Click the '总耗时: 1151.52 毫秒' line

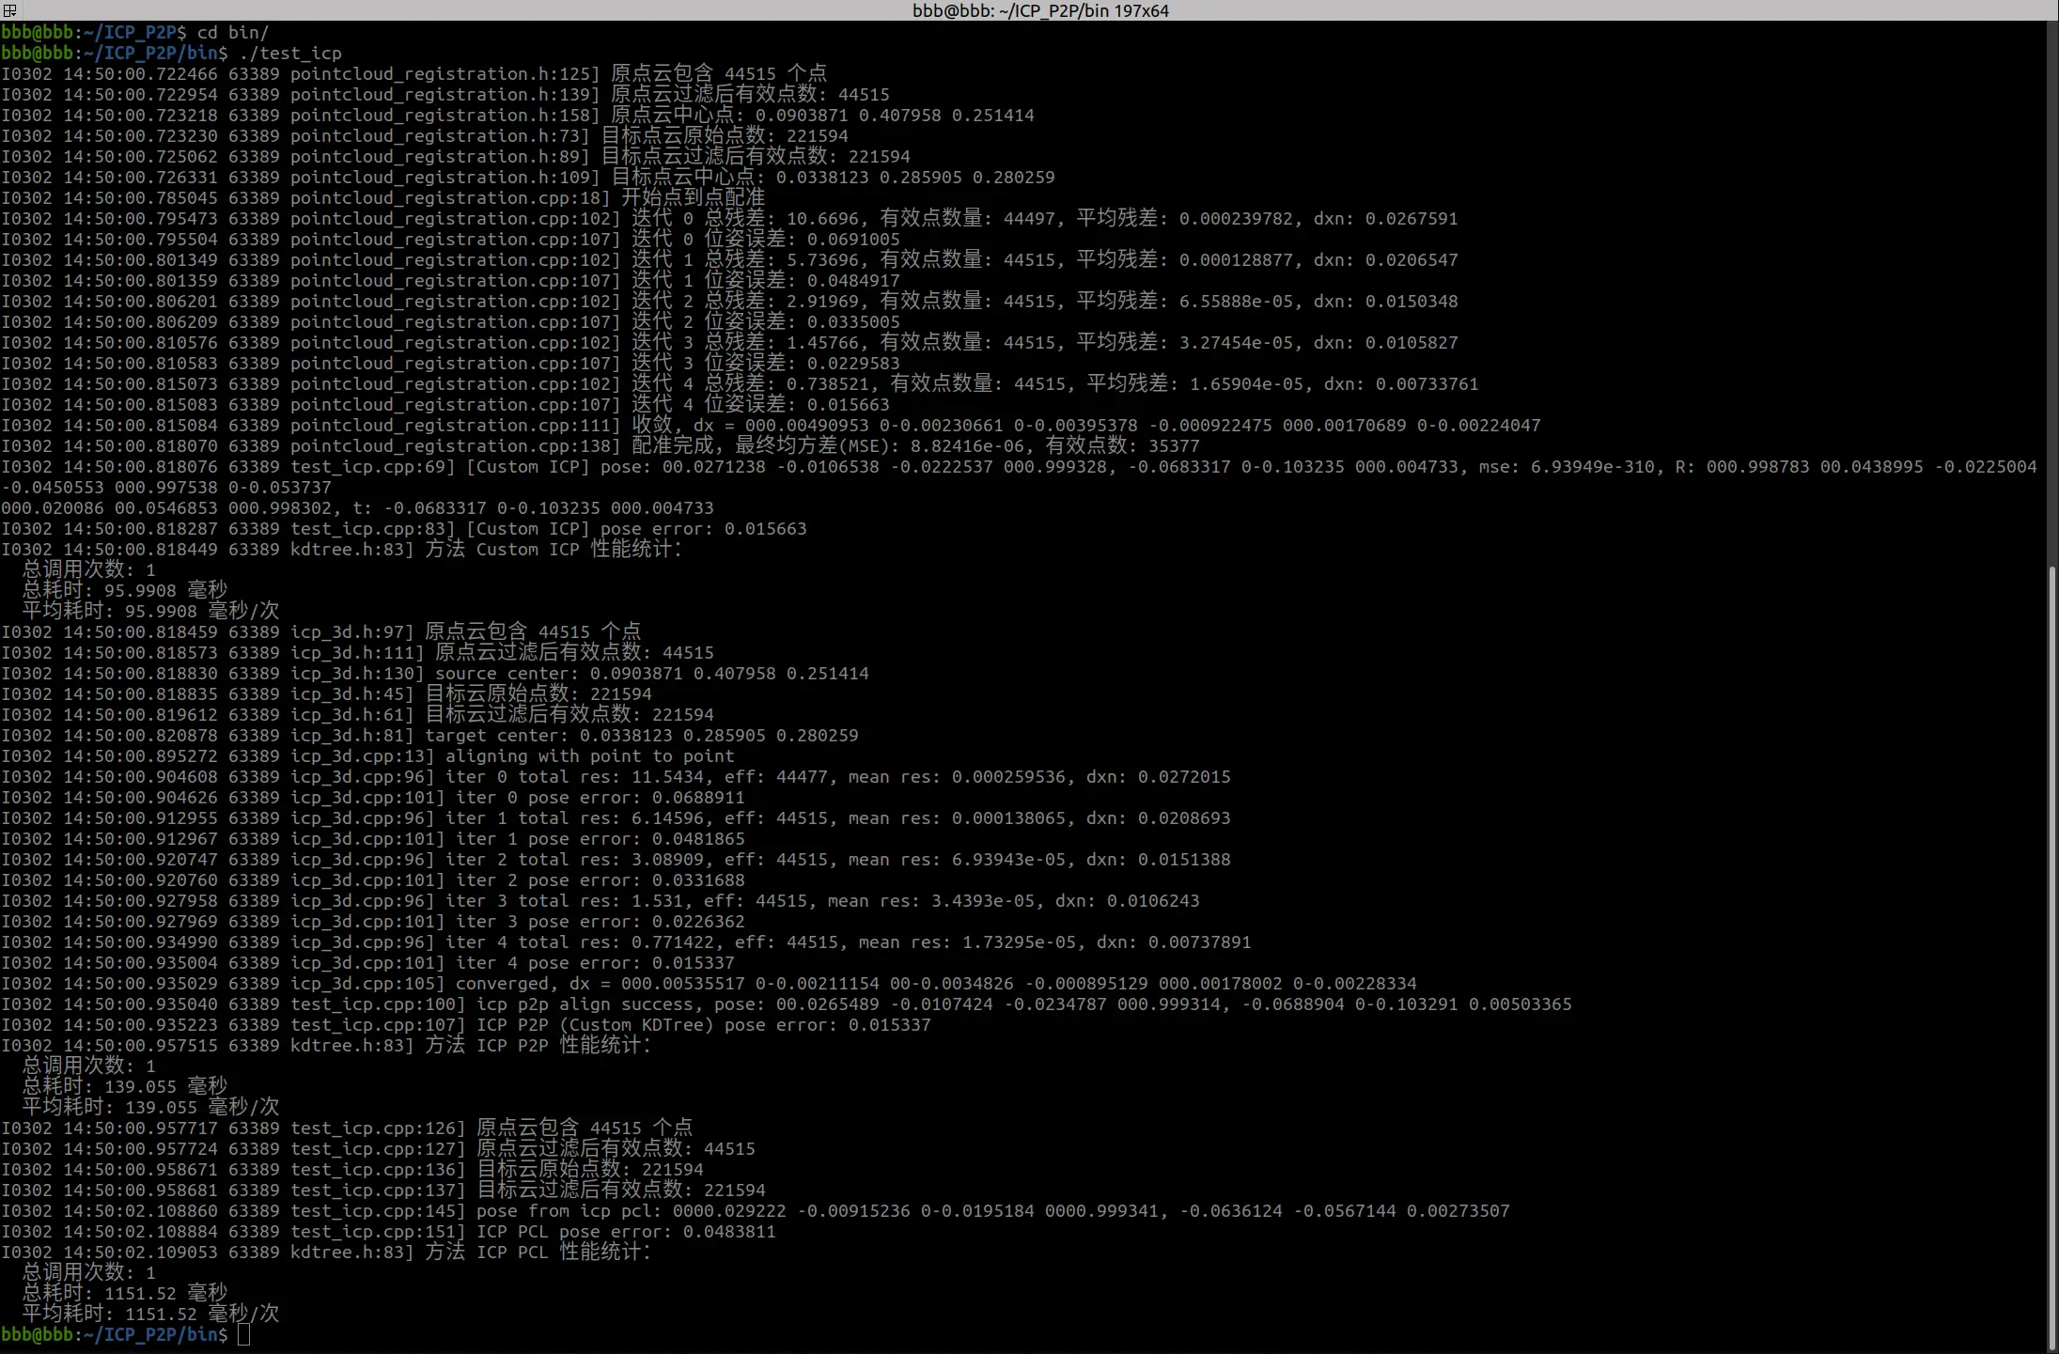tap(125, 1293)
